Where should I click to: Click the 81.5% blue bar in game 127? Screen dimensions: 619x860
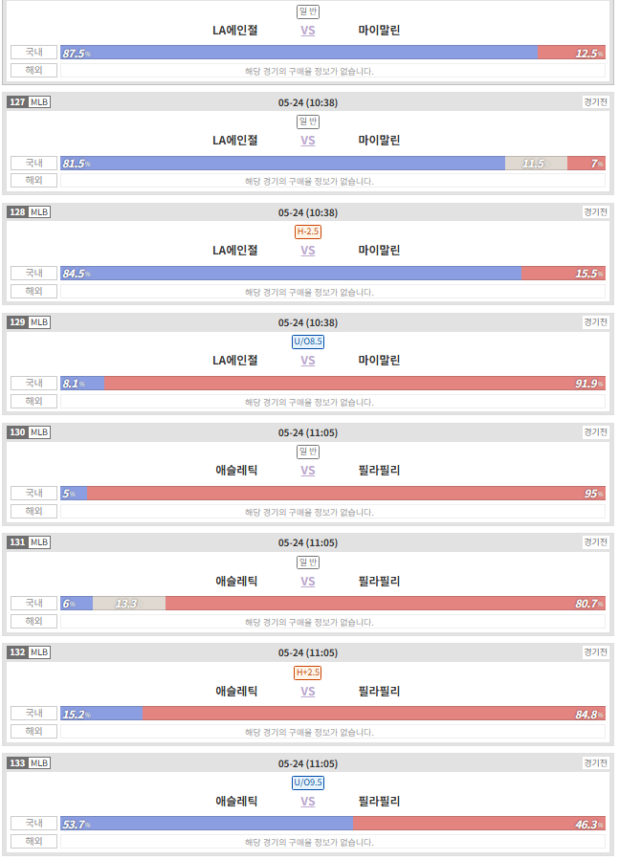(282, 164)
